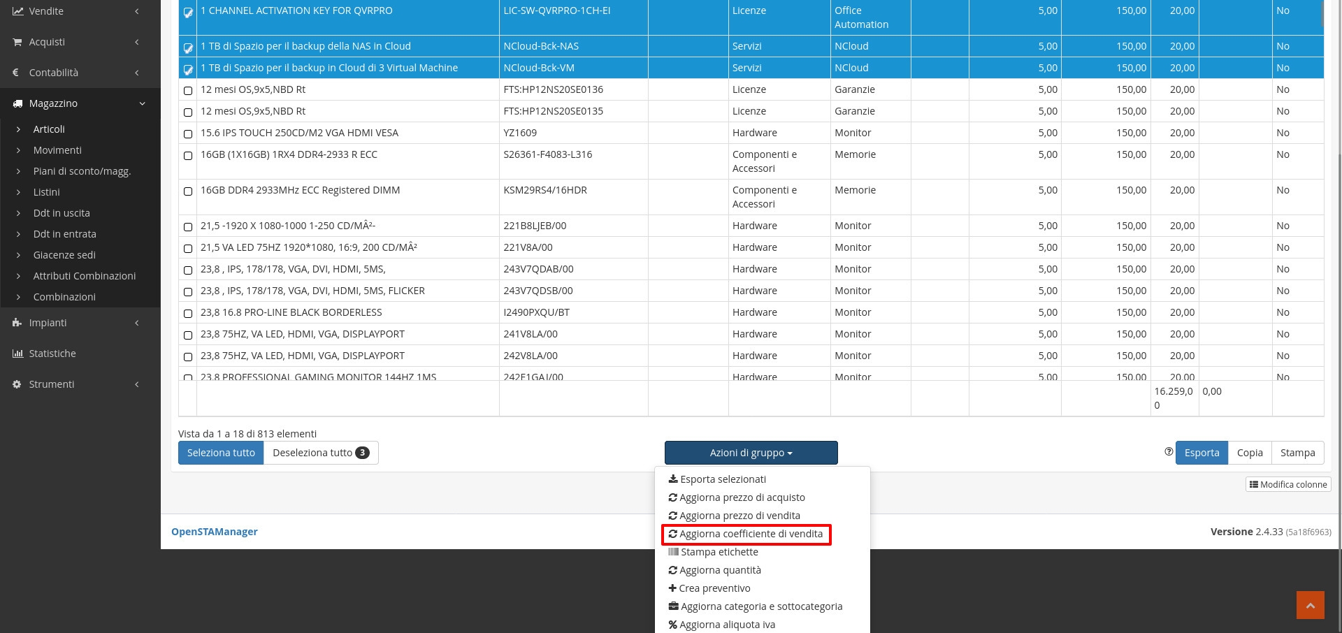Open the OpenSTAManager footer link
The width and height of the screenshot is (1342, 633).
(215, 532)
